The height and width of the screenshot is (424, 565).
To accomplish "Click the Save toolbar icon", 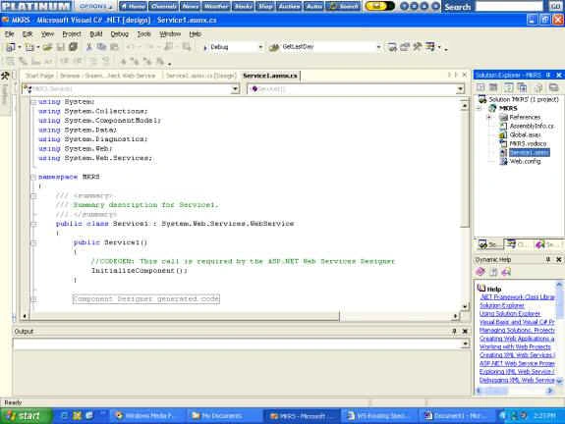I will tap(61, 47).
